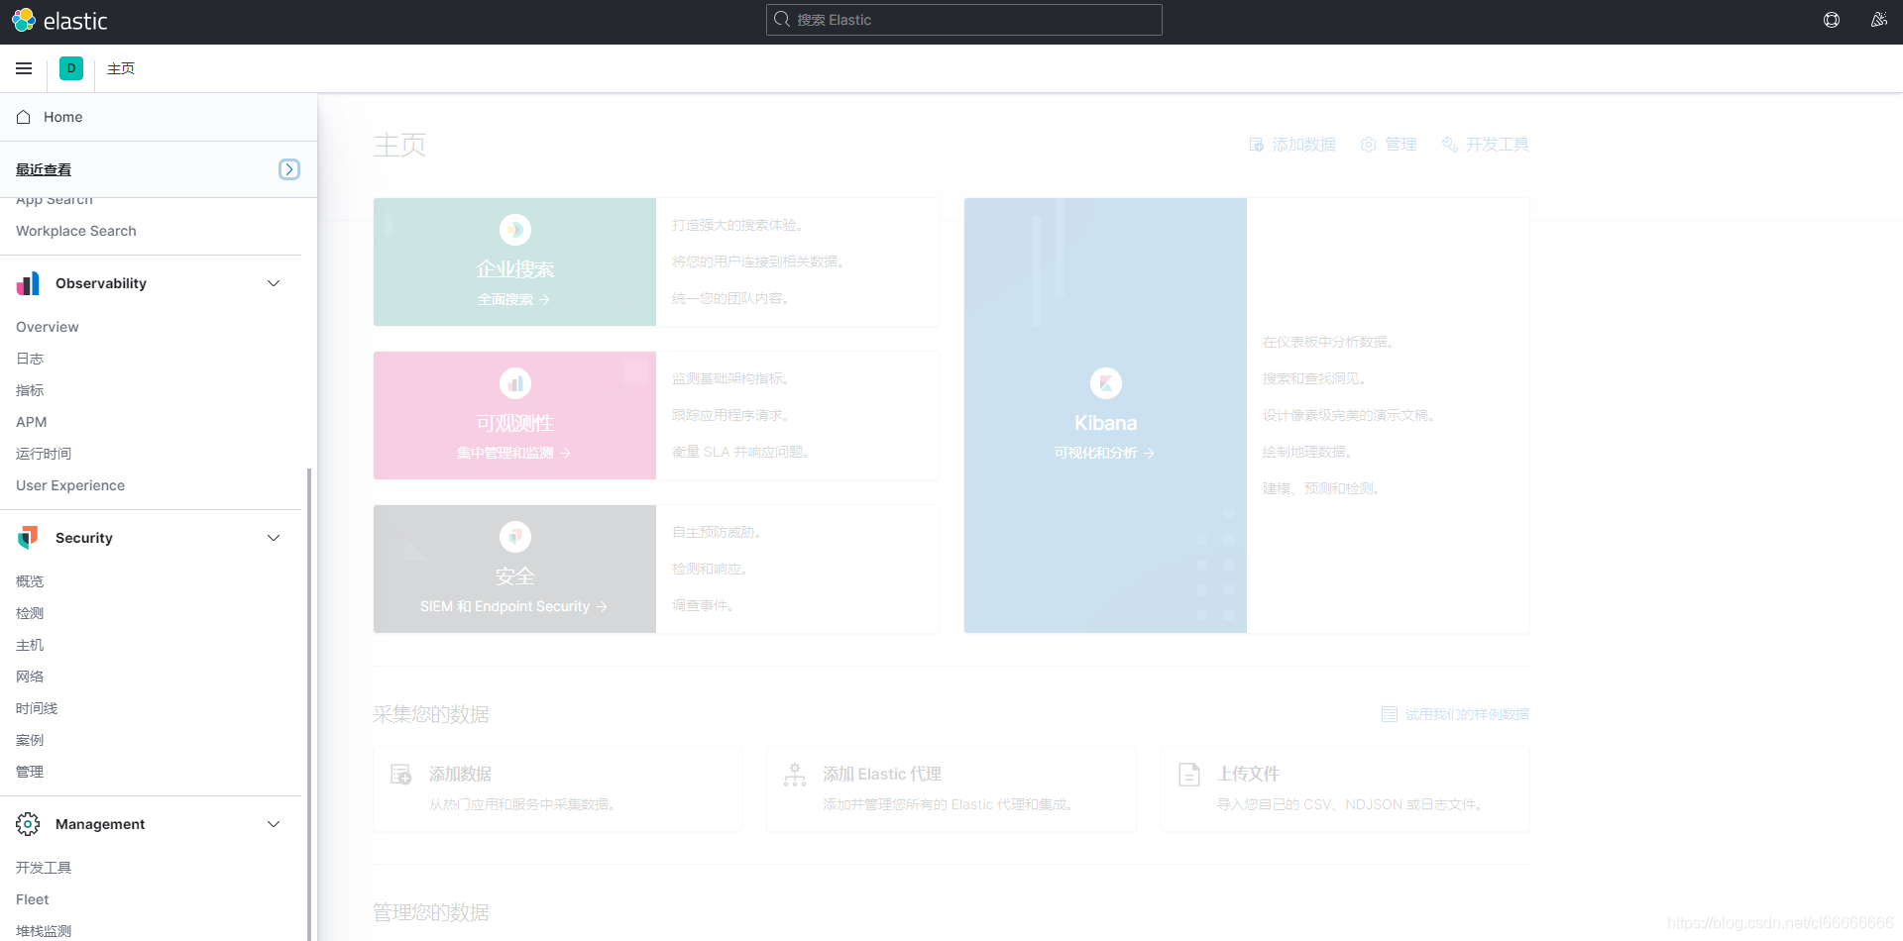
Task: Open 堆栈监测 nav item
Action: coord(44,931)
